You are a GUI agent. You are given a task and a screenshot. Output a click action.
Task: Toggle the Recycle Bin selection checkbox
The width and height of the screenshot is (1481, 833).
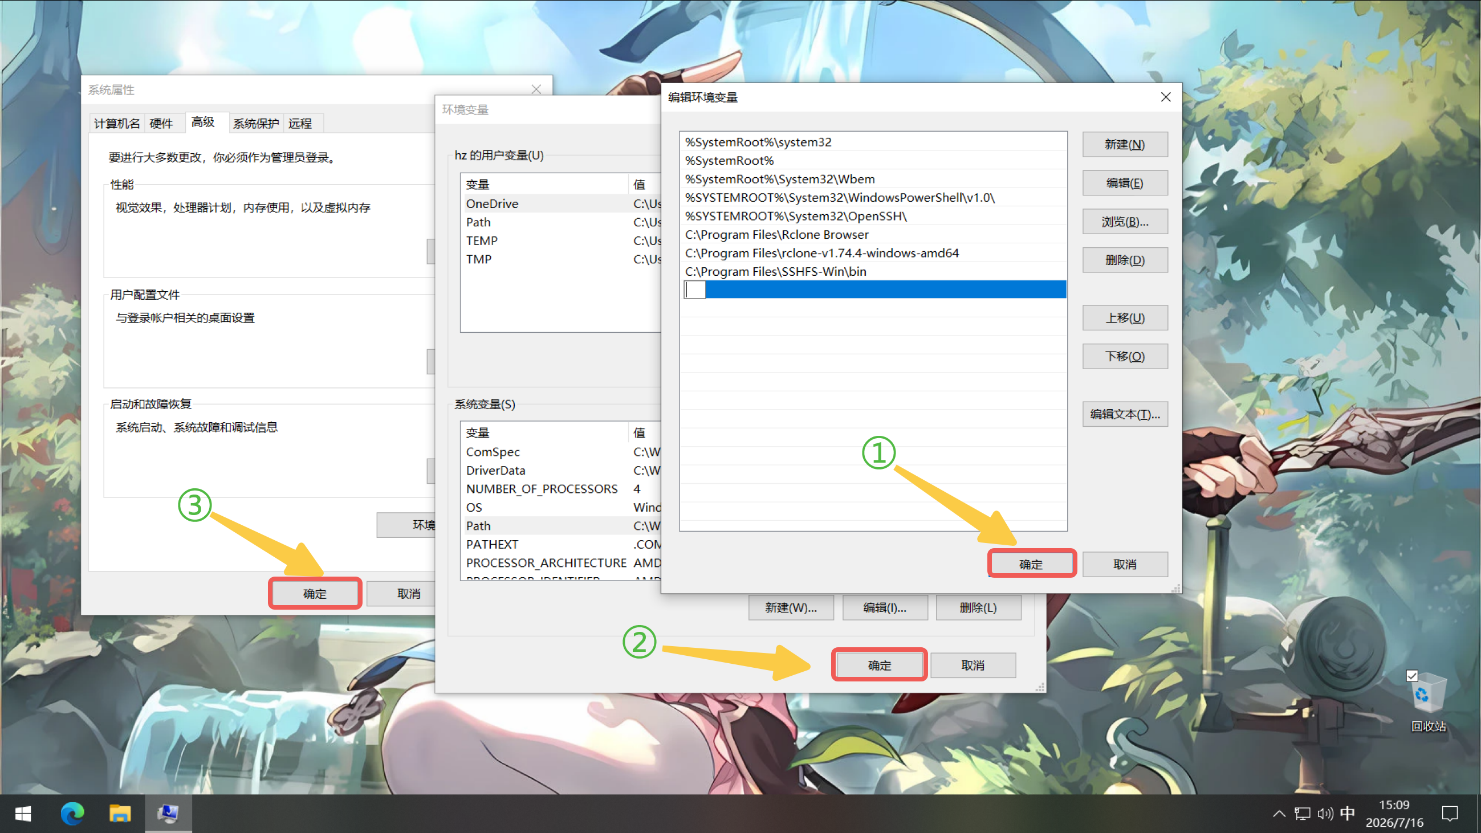point(1412,676)
